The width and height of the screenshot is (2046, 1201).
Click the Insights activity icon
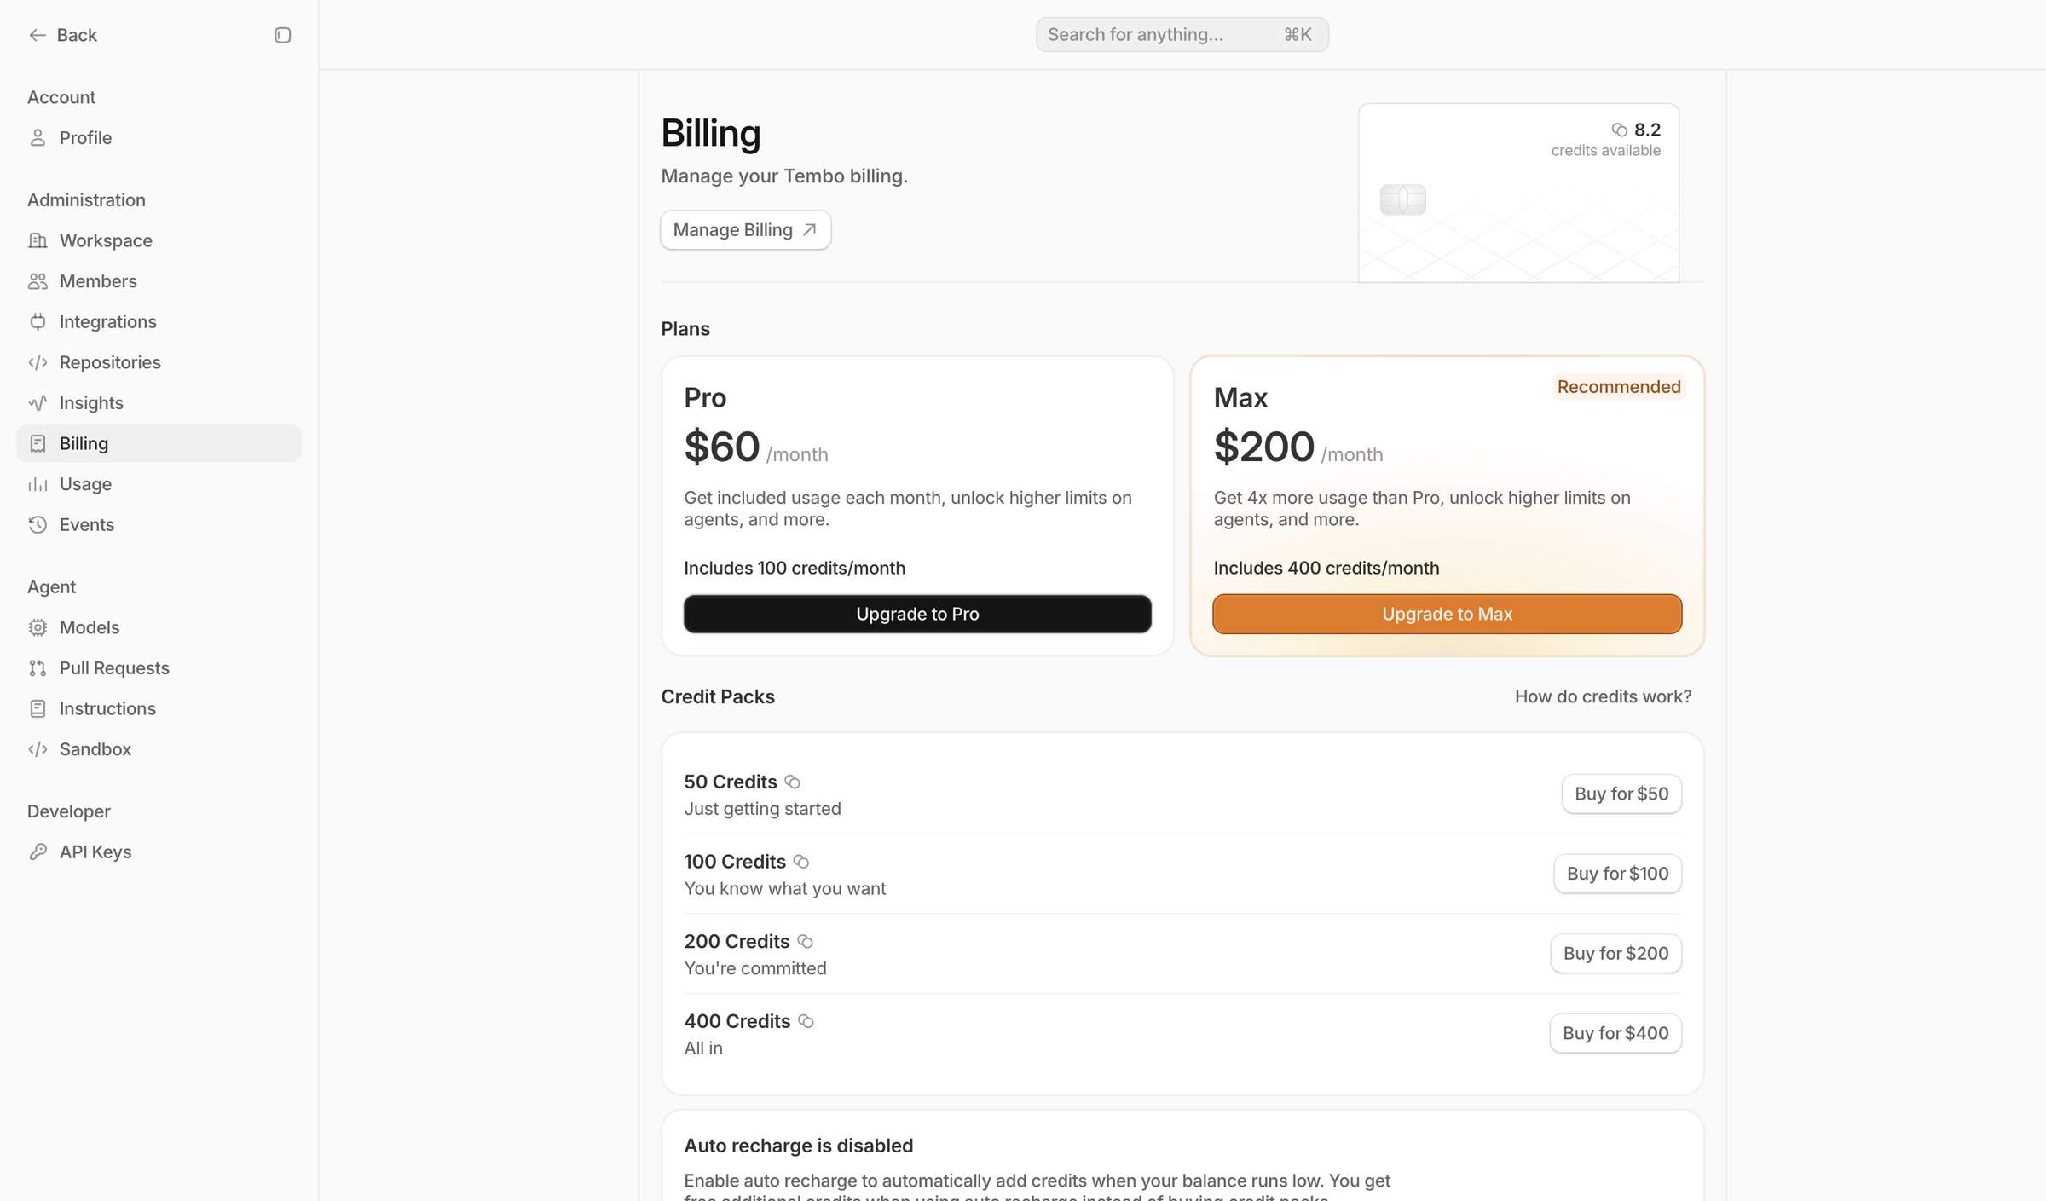(38, 403)
